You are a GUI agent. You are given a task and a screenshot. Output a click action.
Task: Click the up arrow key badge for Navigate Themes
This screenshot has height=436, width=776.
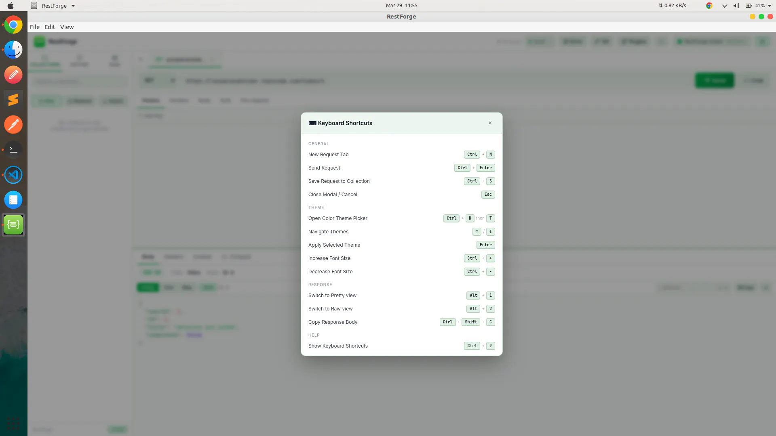(x=477, y=232)
